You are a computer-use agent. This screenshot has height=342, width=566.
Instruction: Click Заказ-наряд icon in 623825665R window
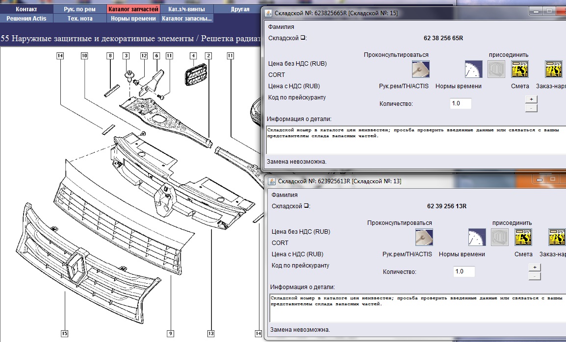[554, 70]
